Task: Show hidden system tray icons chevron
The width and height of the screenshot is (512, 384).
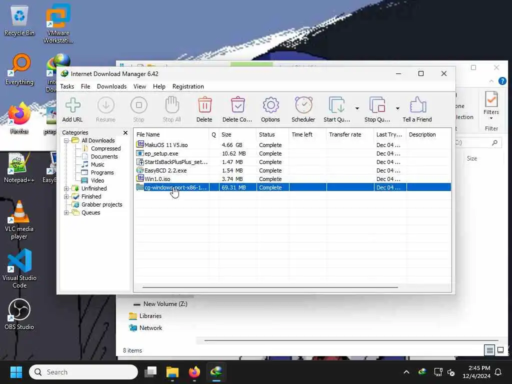Action: click(x=406, y=372)
